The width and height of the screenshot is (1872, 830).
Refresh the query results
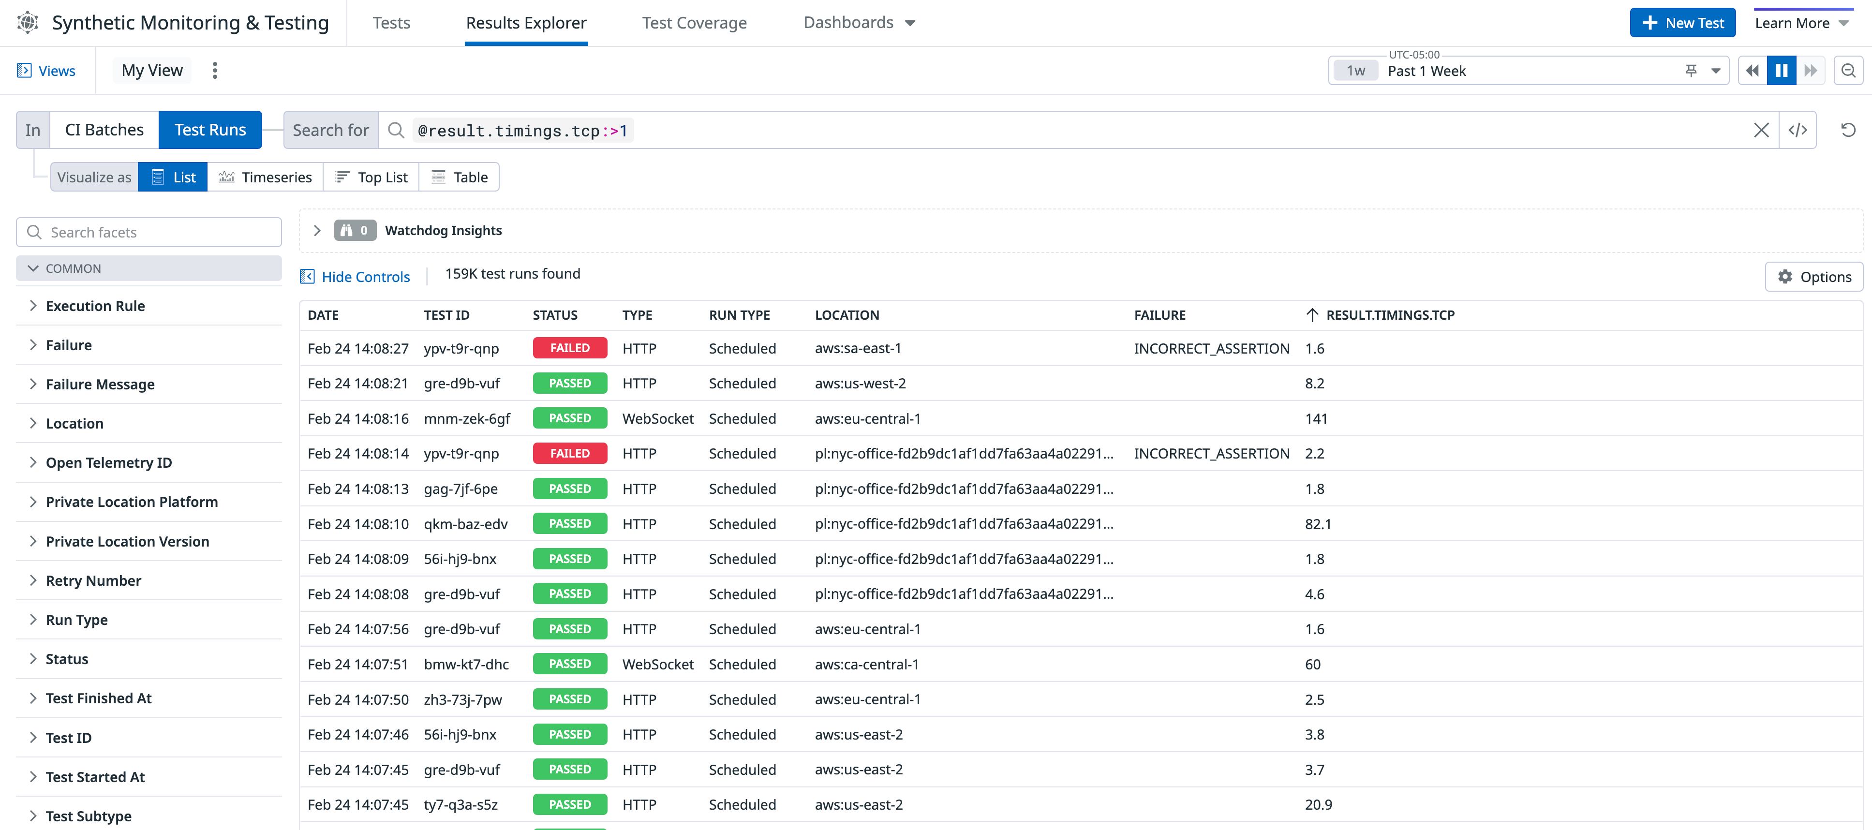tap(1848, 130)
